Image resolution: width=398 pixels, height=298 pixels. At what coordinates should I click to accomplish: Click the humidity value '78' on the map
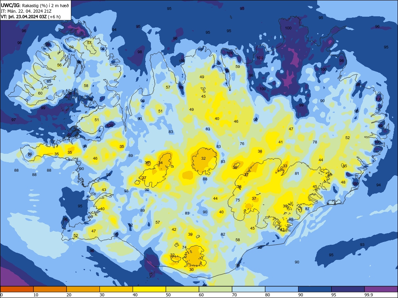pos(315,142)
